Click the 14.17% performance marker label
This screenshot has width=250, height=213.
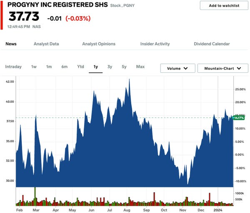coord(238,118)
